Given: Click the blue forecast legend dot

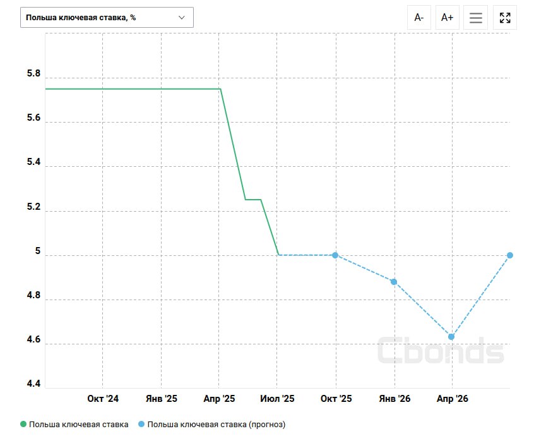Looking at the screenshot, I should [x=142, y=425].
